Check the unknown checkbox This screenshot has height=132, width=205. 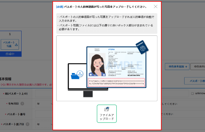[192, 94]
